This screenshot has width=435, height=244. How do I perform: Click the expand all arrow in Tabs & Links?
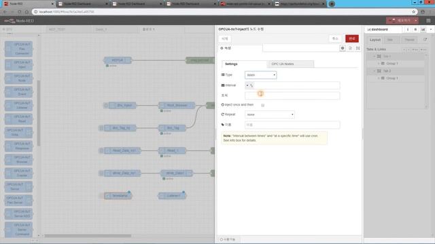[x=408, y=49]
